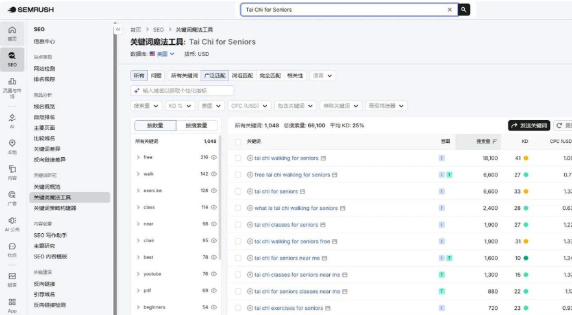Open SERP icon next to 'tai chi exercises for seniors'
The height and width of the screenshot is (315, 572).
(x=328, y=308)
